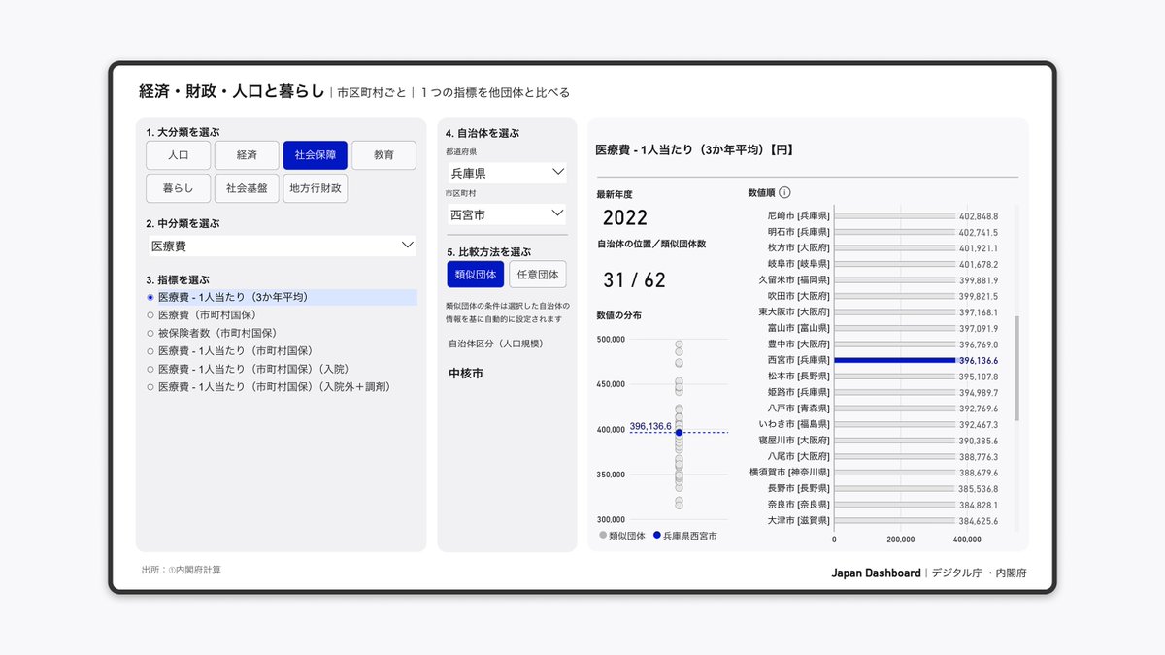Viewport: 1165px width, 655px height.
Task: Click the blue 西宮市 dot in distribution chart
Action: pyautogui.click(x=679, y=432)
